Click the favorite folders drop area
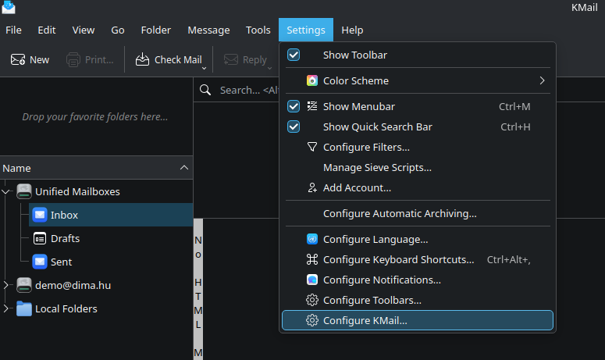This screenshot has width=605, height=360. click(96, 116)
